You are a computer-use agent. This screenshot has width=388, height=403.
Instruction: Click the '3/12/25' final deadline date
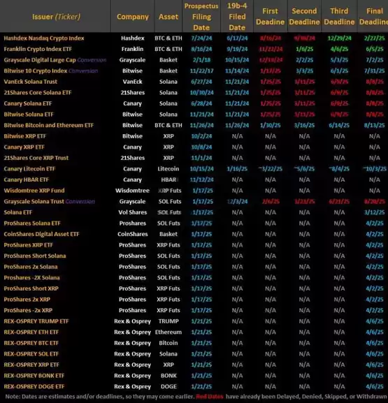click(374, 212)
